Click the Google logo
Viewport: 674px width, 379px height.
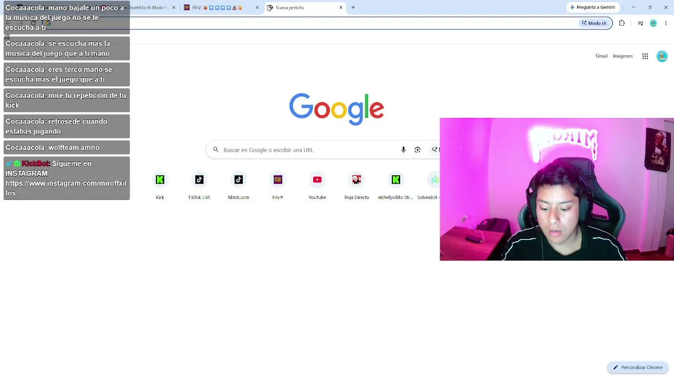point(336,109)
